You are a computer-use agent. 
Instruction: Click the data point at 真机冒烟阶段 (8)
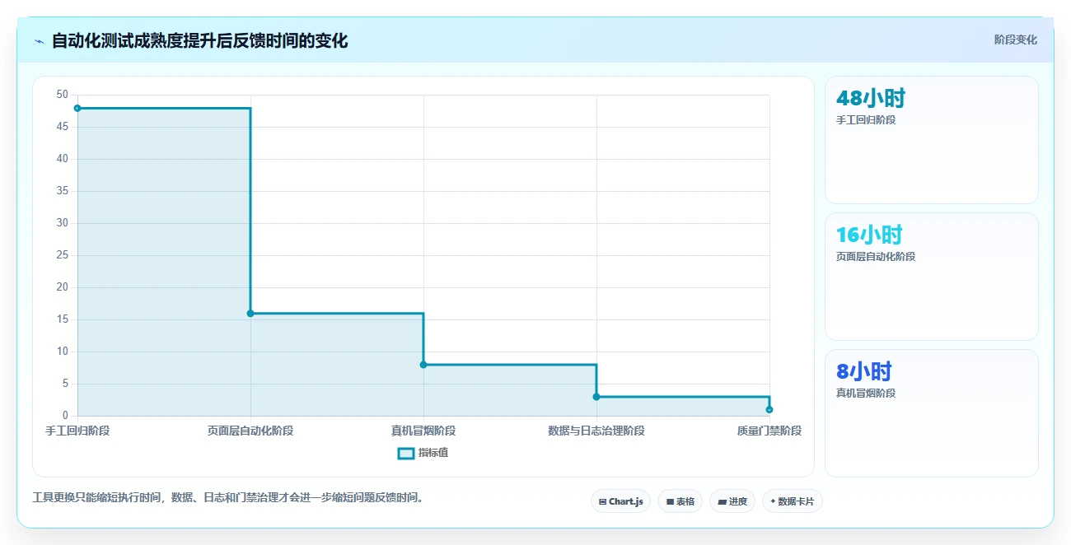tap(423, 365)
